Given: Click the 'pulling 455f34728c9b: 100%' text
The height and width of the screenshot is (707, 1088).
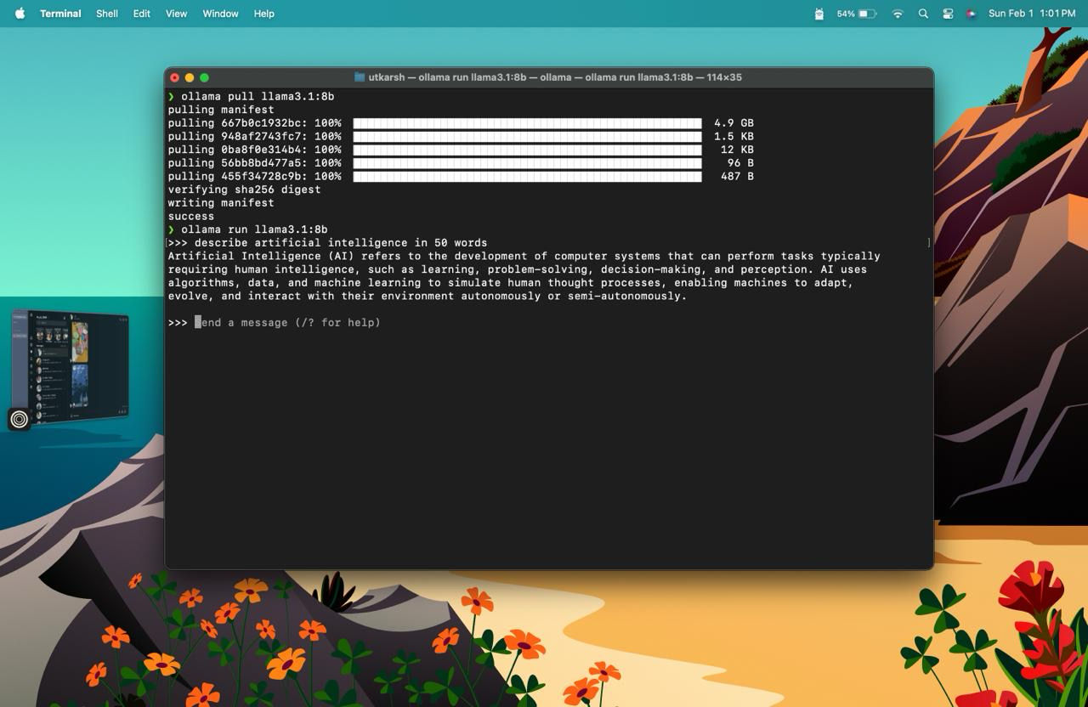Looking at the screenshot, I should pos(254,177).
